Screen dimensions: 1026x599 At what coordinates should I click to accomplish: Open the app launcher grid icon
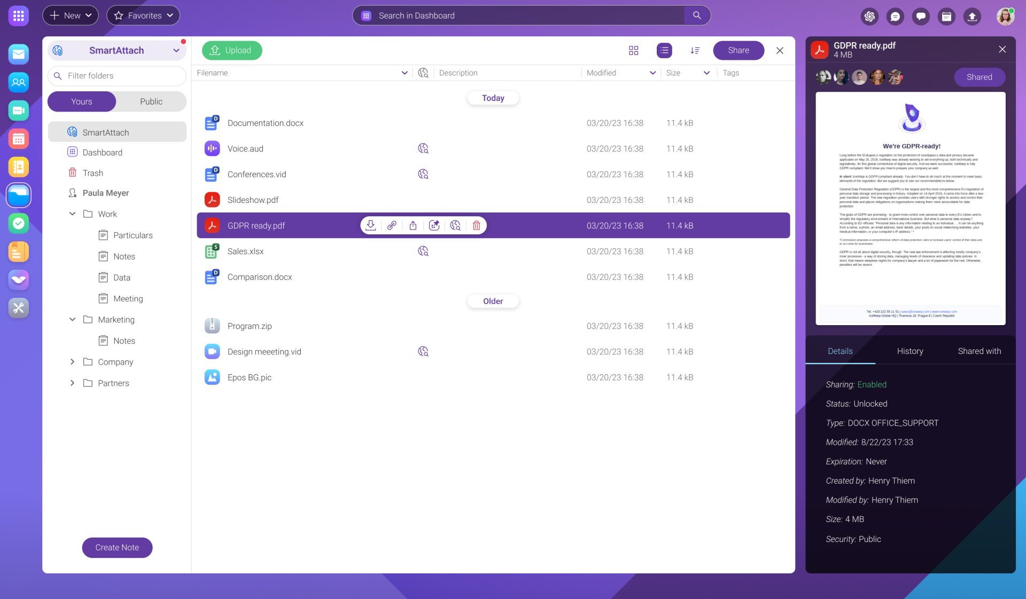(18, 15)
